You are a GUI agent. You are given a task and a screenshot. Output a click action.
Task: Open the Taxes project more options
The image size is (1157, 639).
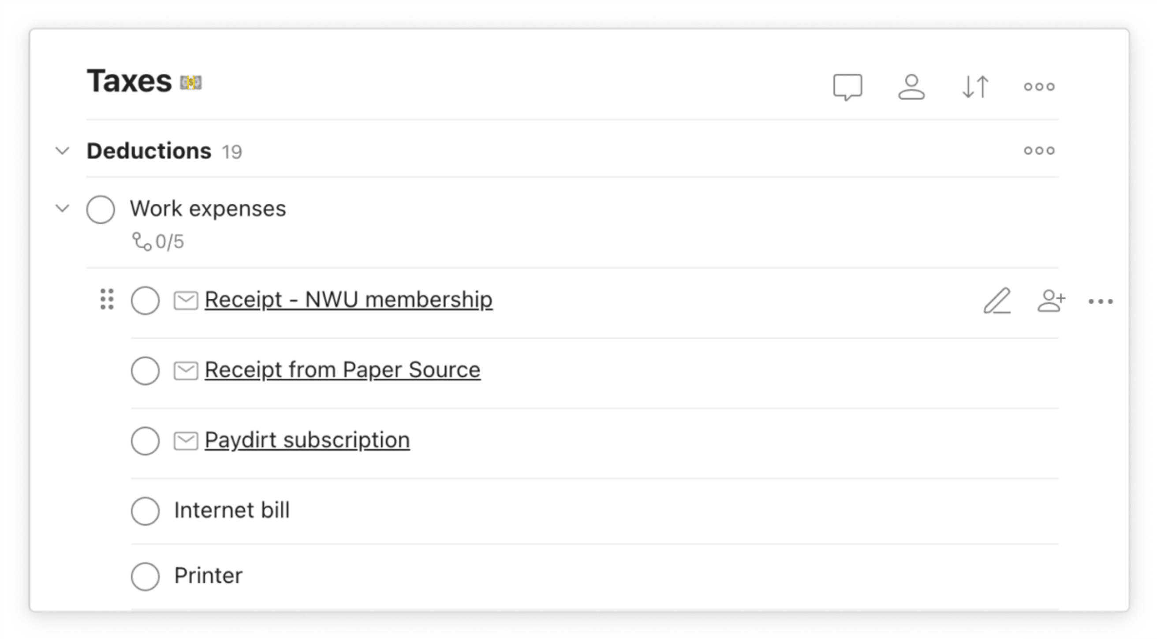(1039, 87)
